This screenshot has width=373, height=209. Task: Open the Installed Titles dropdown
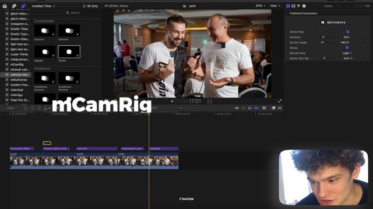click(43, 6)
